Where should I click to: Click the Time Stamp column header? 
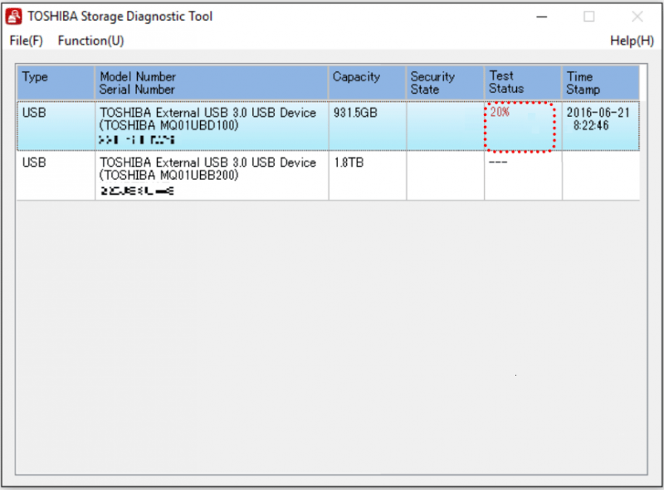click(x=601, y=83)
